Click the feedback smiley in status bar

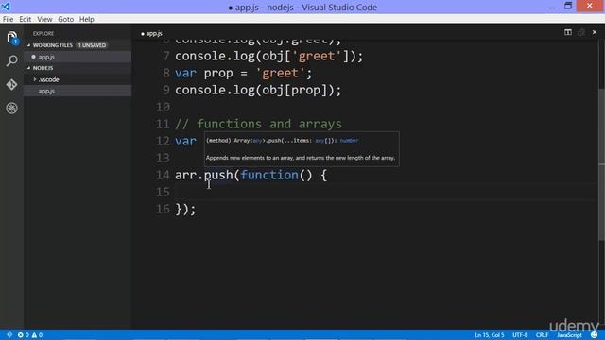point(595,335)
